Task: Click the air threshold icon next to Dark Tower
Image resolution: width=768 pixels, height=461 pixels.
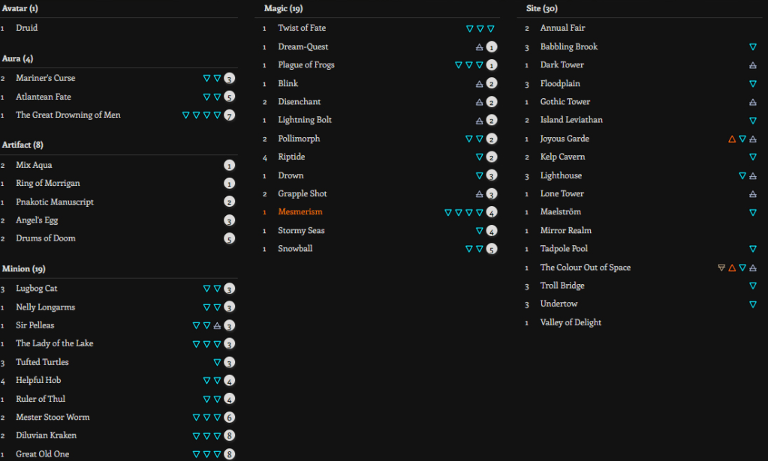Action: 753,66
